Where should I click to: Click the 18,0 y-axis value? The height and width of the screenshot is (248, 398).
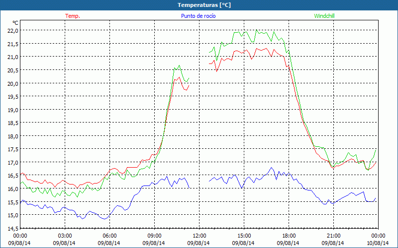(14, 136)
